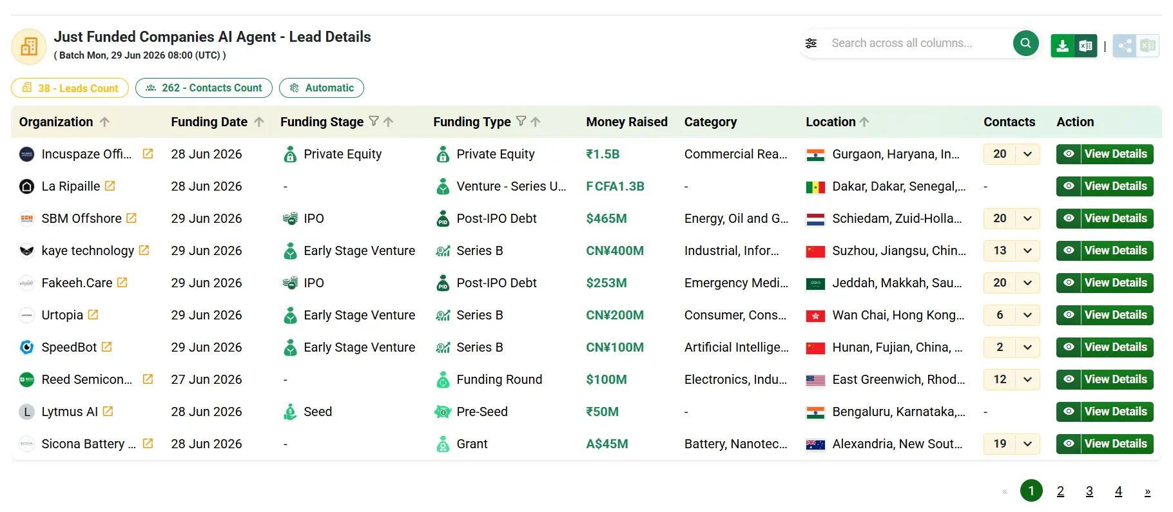This screenshot has height=512, width=1173.
Task: View Details for SBM Offshore
Action: click(1105, 218)
